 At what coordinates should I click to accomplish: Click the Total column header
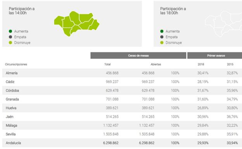coord(107,64)
